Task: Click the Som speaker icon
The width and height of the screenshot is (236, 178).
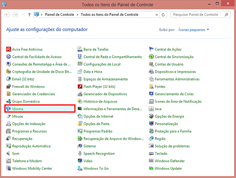Action: pos(9,154)
